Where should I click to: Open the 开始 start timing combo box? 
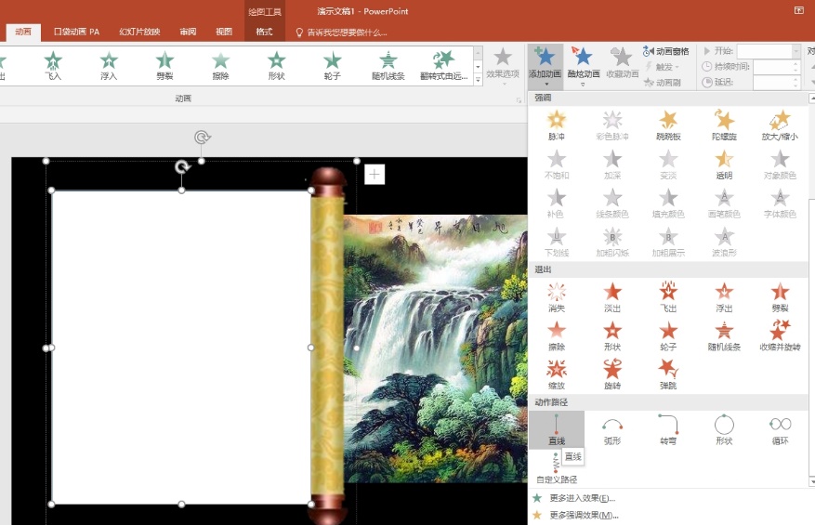point(769,51)
